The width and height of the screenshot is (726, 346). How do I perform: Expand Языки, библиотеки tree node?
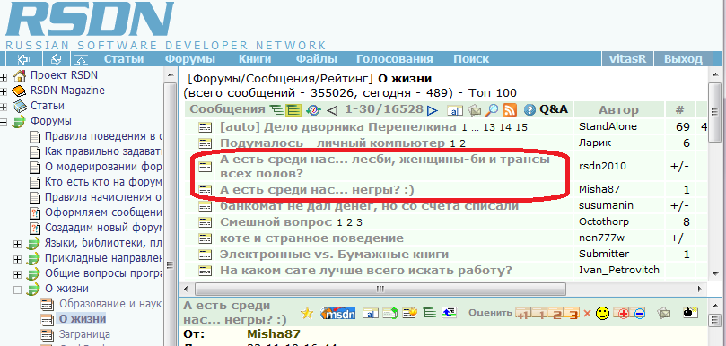[x=18, y=244]
